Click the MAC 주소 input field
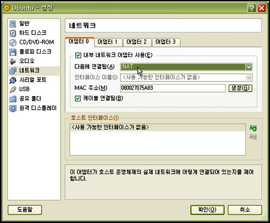 coord(173,88)
